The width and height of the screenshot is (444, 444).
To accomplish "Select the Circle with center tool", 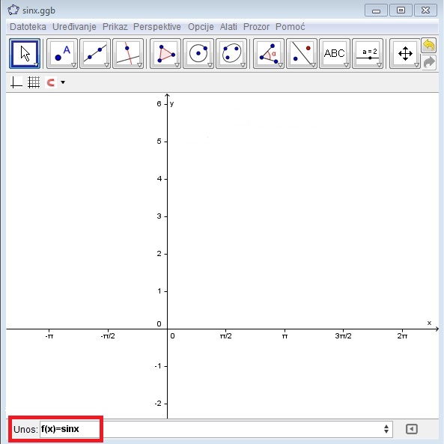I will point(198,53).
